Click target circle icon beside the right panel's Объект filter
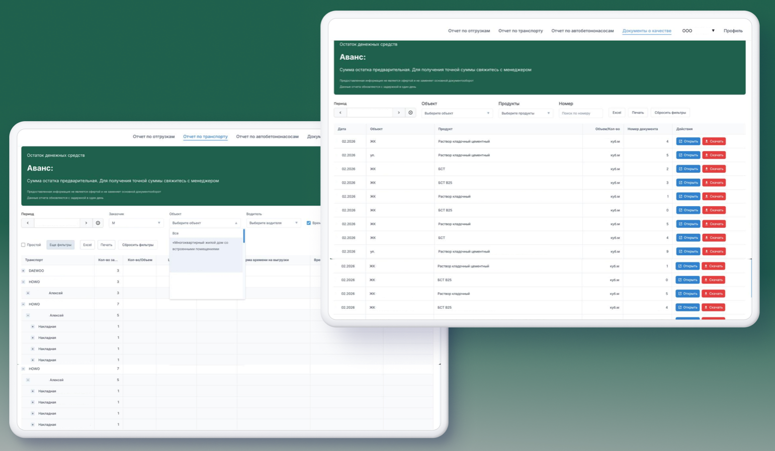775x451 pixels. pyautogui.click(x=411, y=113)
